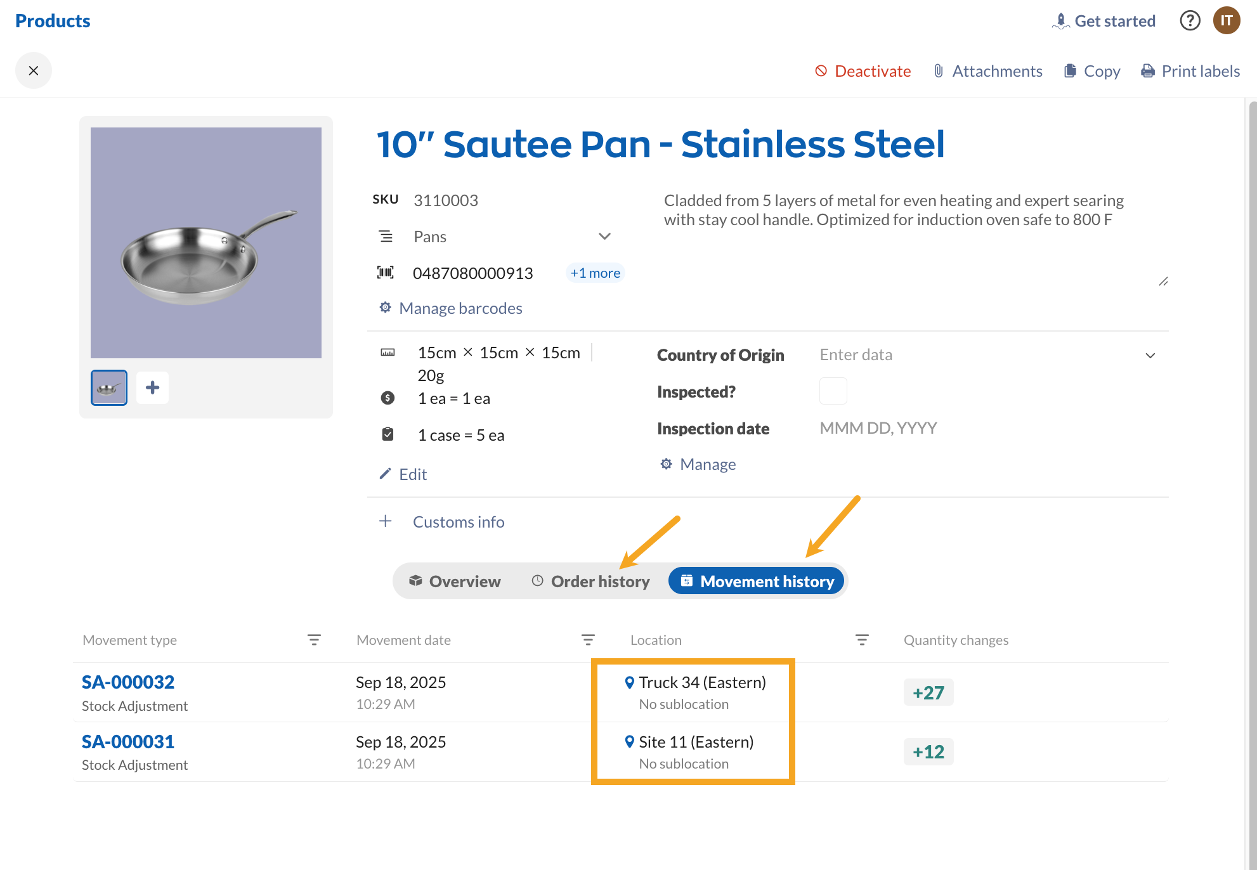Screen dimensions: 1257x870
Task: Switch to the Order history tab
Action: click(x=590, y=581)
